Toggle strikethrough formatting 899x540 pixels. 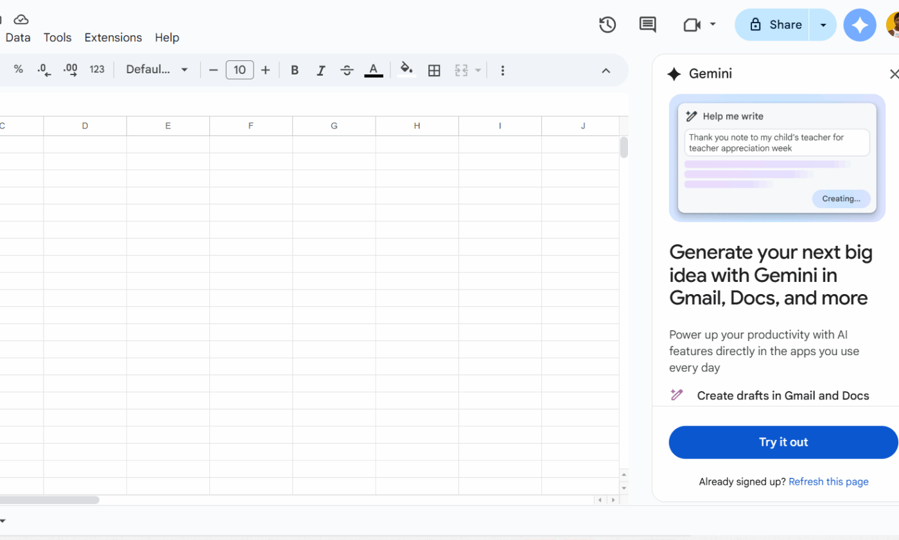(347, 69)
